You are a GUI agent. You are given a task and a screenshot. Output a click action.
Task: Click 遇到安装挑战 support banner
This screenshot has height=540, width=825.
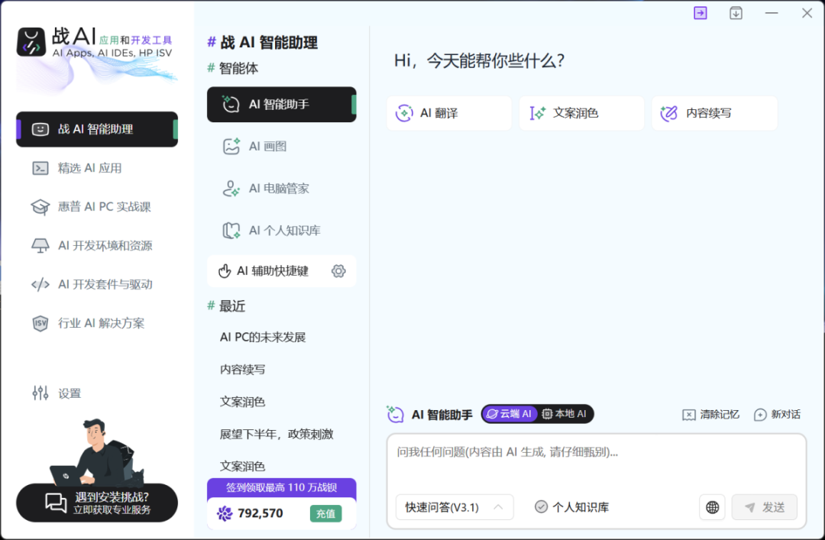click(x=97, y=503)
